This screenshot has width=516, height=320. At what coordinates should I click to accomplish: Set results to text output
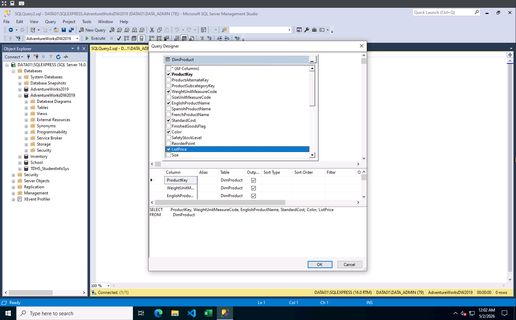coord(177,38)
